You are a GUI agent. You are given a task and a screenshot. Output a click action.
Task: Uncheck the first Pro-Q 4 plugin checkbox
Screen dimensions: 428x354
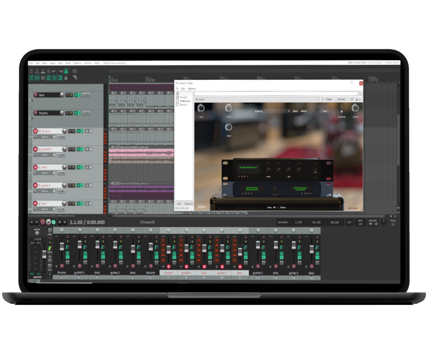178,97
